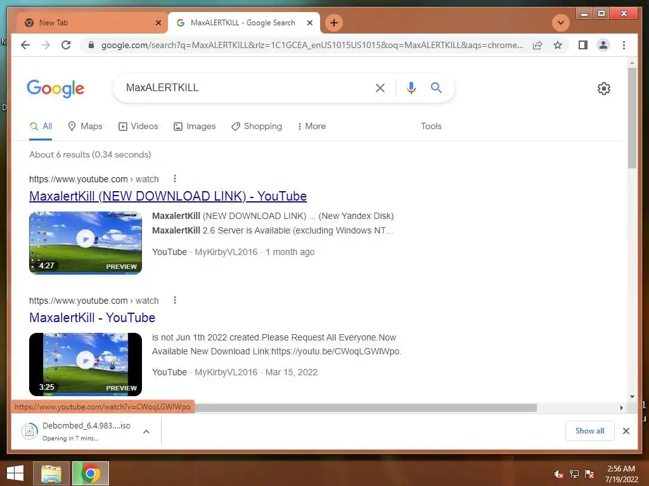
Task: Click the vertical page scrollbar
Action: pyautogui.click(x=632, y=118)
